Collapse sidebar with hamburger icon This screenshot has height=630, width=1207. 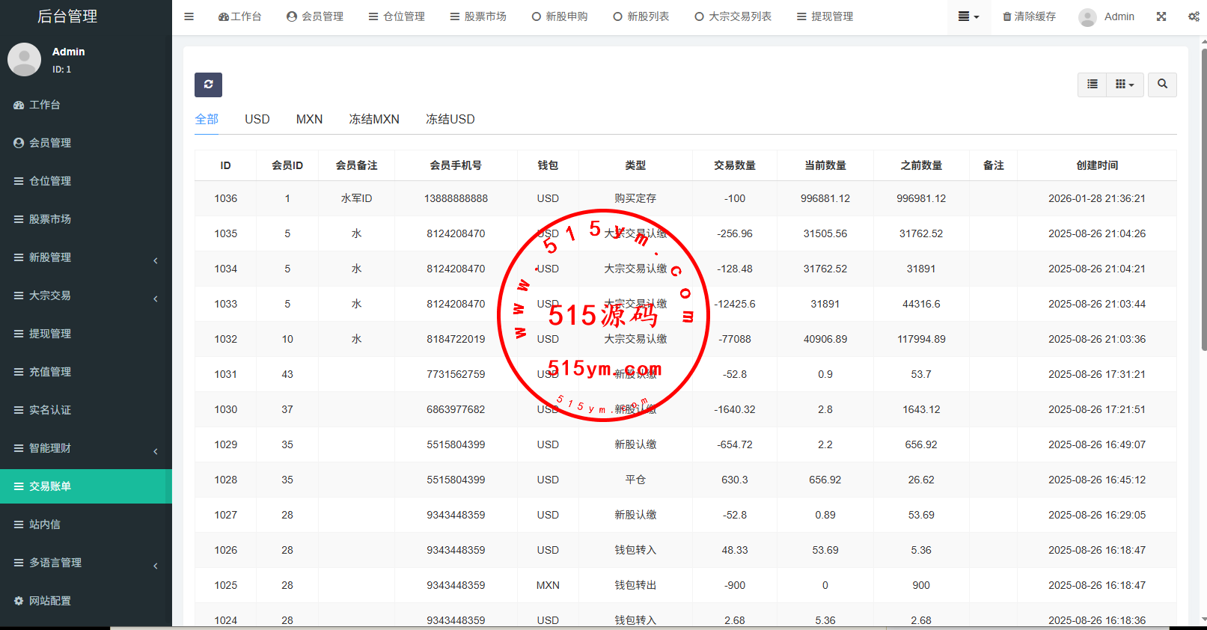pyautogui.click(x=189, y=16)
